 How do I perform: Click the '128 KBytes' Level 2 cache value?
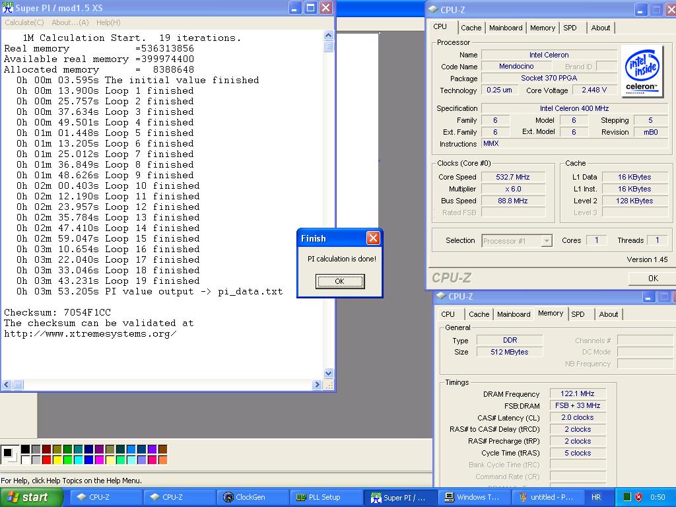(x=634, y=201)
